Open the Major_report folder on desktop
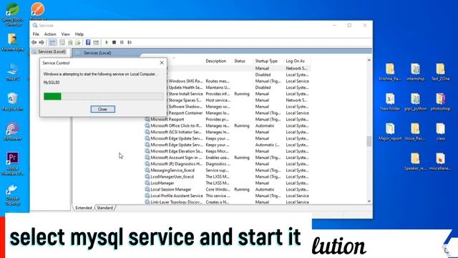 click(390, 132)
